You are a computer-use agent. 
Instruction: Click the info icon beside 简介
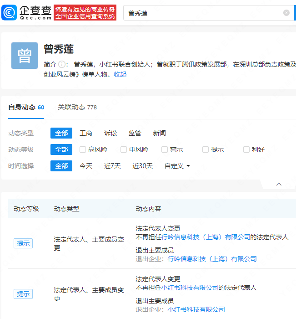(x=61, y=65)
